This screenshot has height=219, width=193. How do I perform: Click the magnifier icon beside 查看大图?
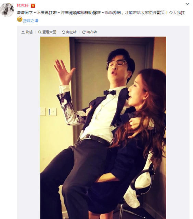point(40,32)
